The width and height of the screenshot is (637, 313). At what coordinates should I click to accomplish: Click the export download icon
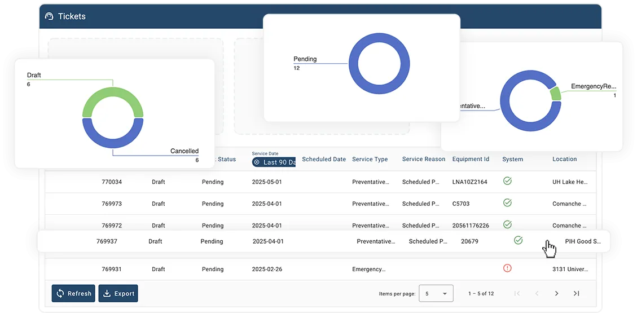click(107, 293)
